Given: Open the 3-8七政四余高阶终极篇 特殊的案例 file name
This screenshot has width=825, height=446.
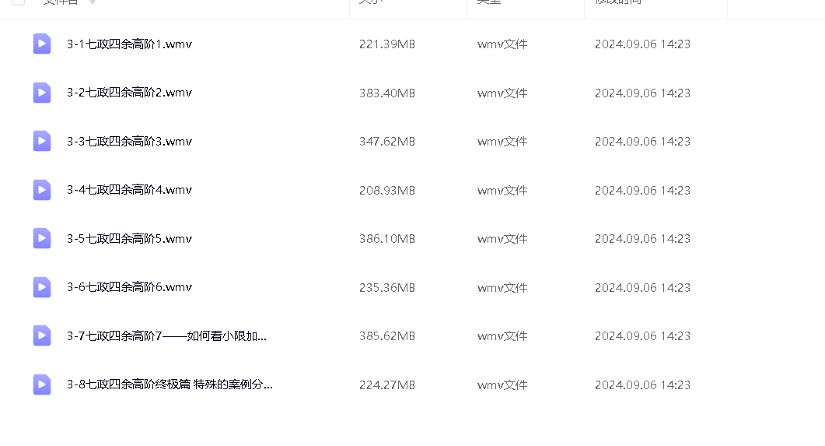Looking at the screenshot, I should click(170, 385).
